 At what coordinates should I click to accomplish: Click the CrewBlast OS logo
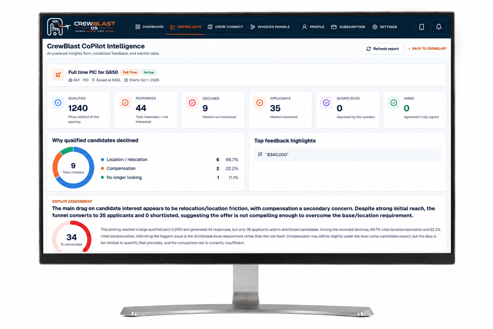81,27
